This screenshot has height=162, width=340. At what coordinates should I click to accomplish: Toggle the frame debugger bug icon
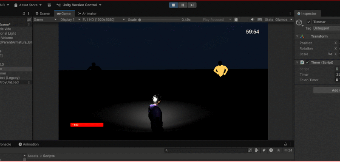click(x=236, y=19)
